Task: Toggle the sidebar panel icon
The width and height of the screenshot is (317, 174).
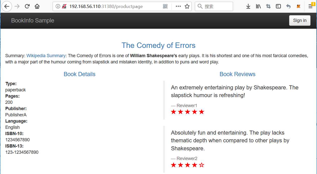Action: coord(278,6)
